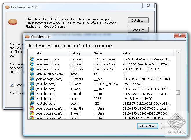Click '2 months' validity cell
The image size is (191, 140).
click(x=77, y=94)
